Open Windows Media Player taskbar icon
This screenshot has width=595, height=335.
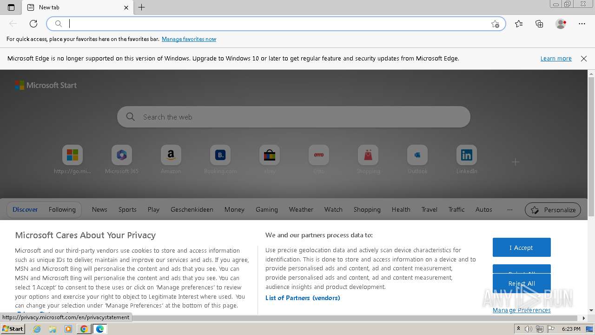tap(68, 329)
